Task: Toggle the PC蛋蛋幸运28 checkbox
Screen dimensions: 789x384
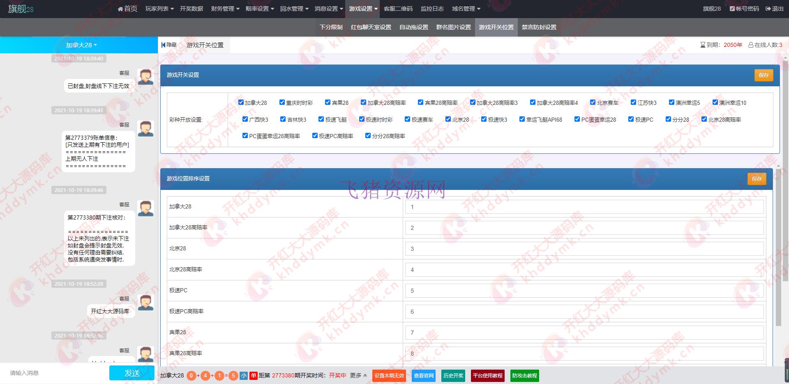Action: click(x=577, y=119)
